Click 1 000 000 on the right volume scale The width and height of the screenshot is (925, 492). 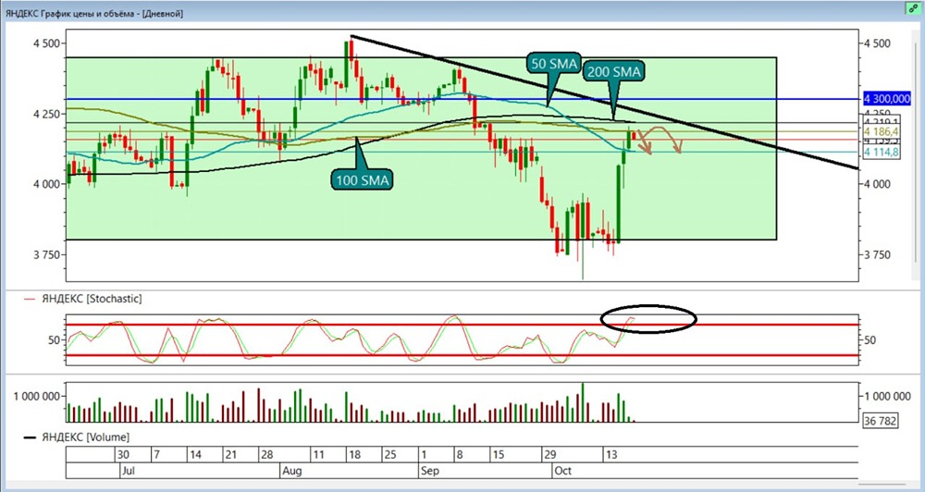(887, 397)
